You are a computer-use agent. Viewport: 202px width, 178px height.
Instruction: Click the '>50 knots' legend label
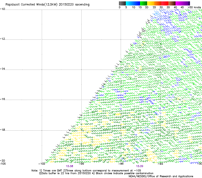click(x=194, y=7)
